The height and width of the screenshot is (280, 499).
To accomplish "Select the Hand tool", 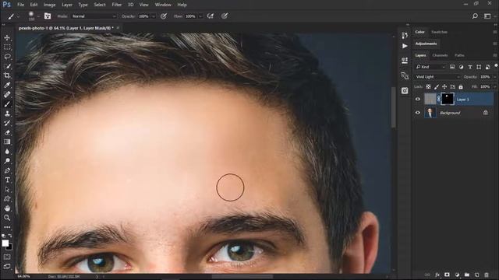I will pyautogui.click(x=7, y=208).
